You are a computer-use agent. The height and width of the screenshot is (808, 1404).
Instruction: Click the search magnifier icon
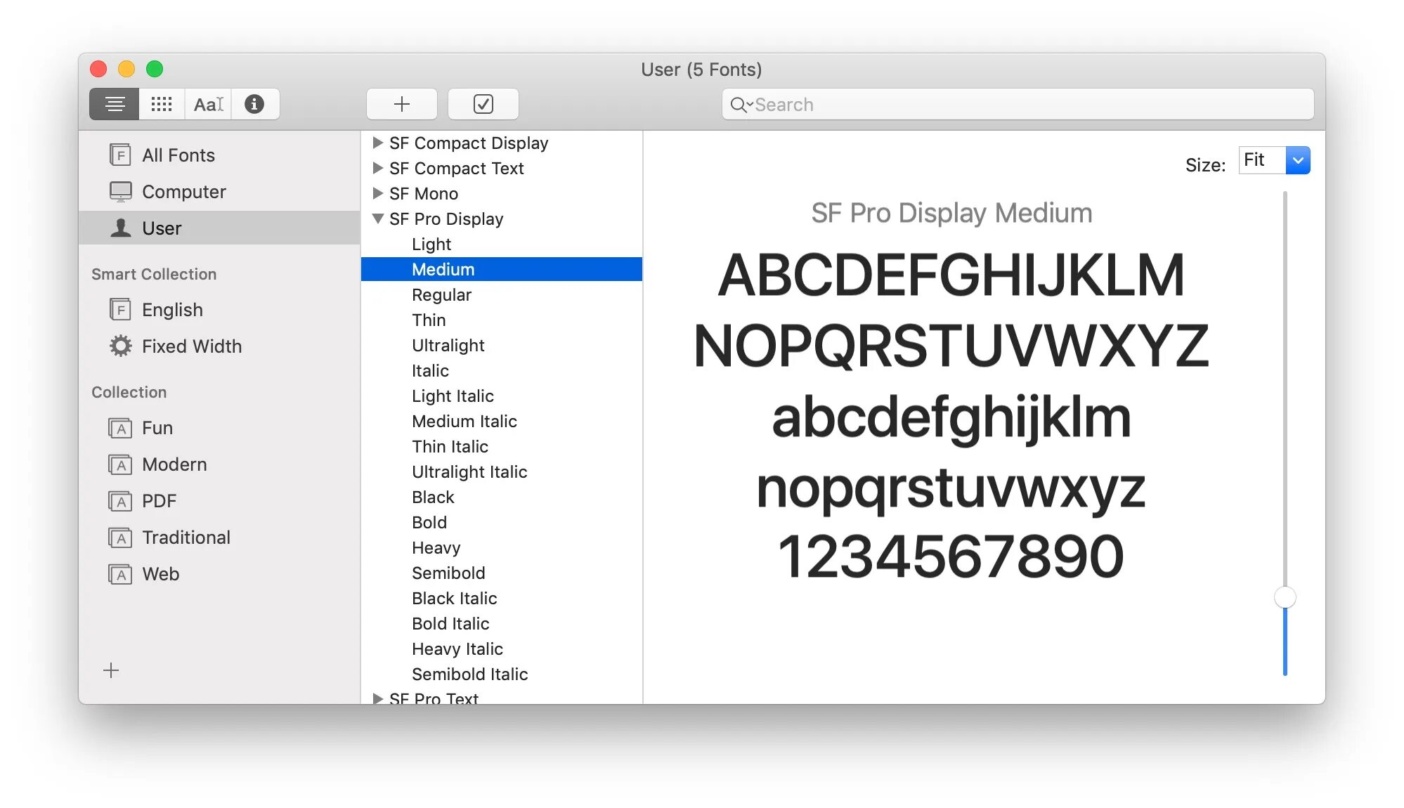pos(736,104)
